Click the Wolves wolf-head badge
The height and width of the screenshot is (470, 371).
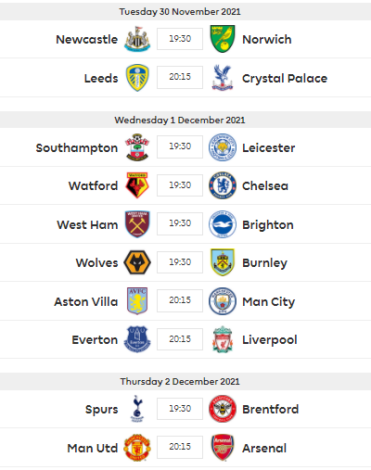pyautogui.click(x=137, y=262)
